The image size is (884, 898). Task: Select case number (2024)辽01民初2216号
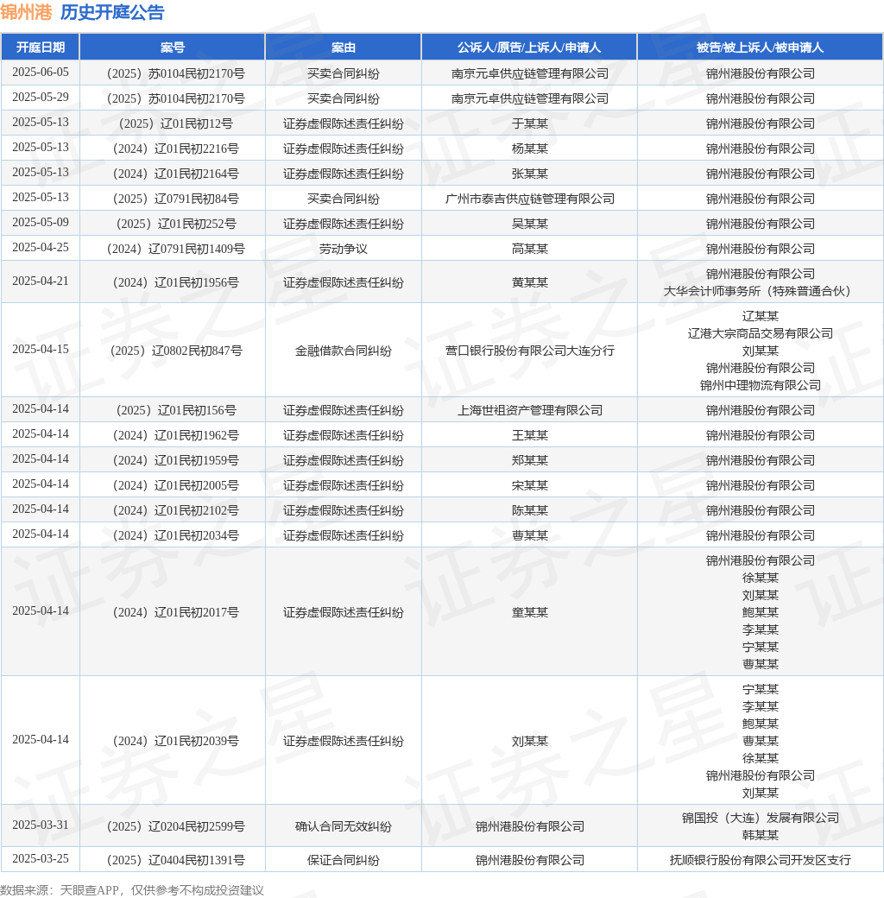pos(173,149)
